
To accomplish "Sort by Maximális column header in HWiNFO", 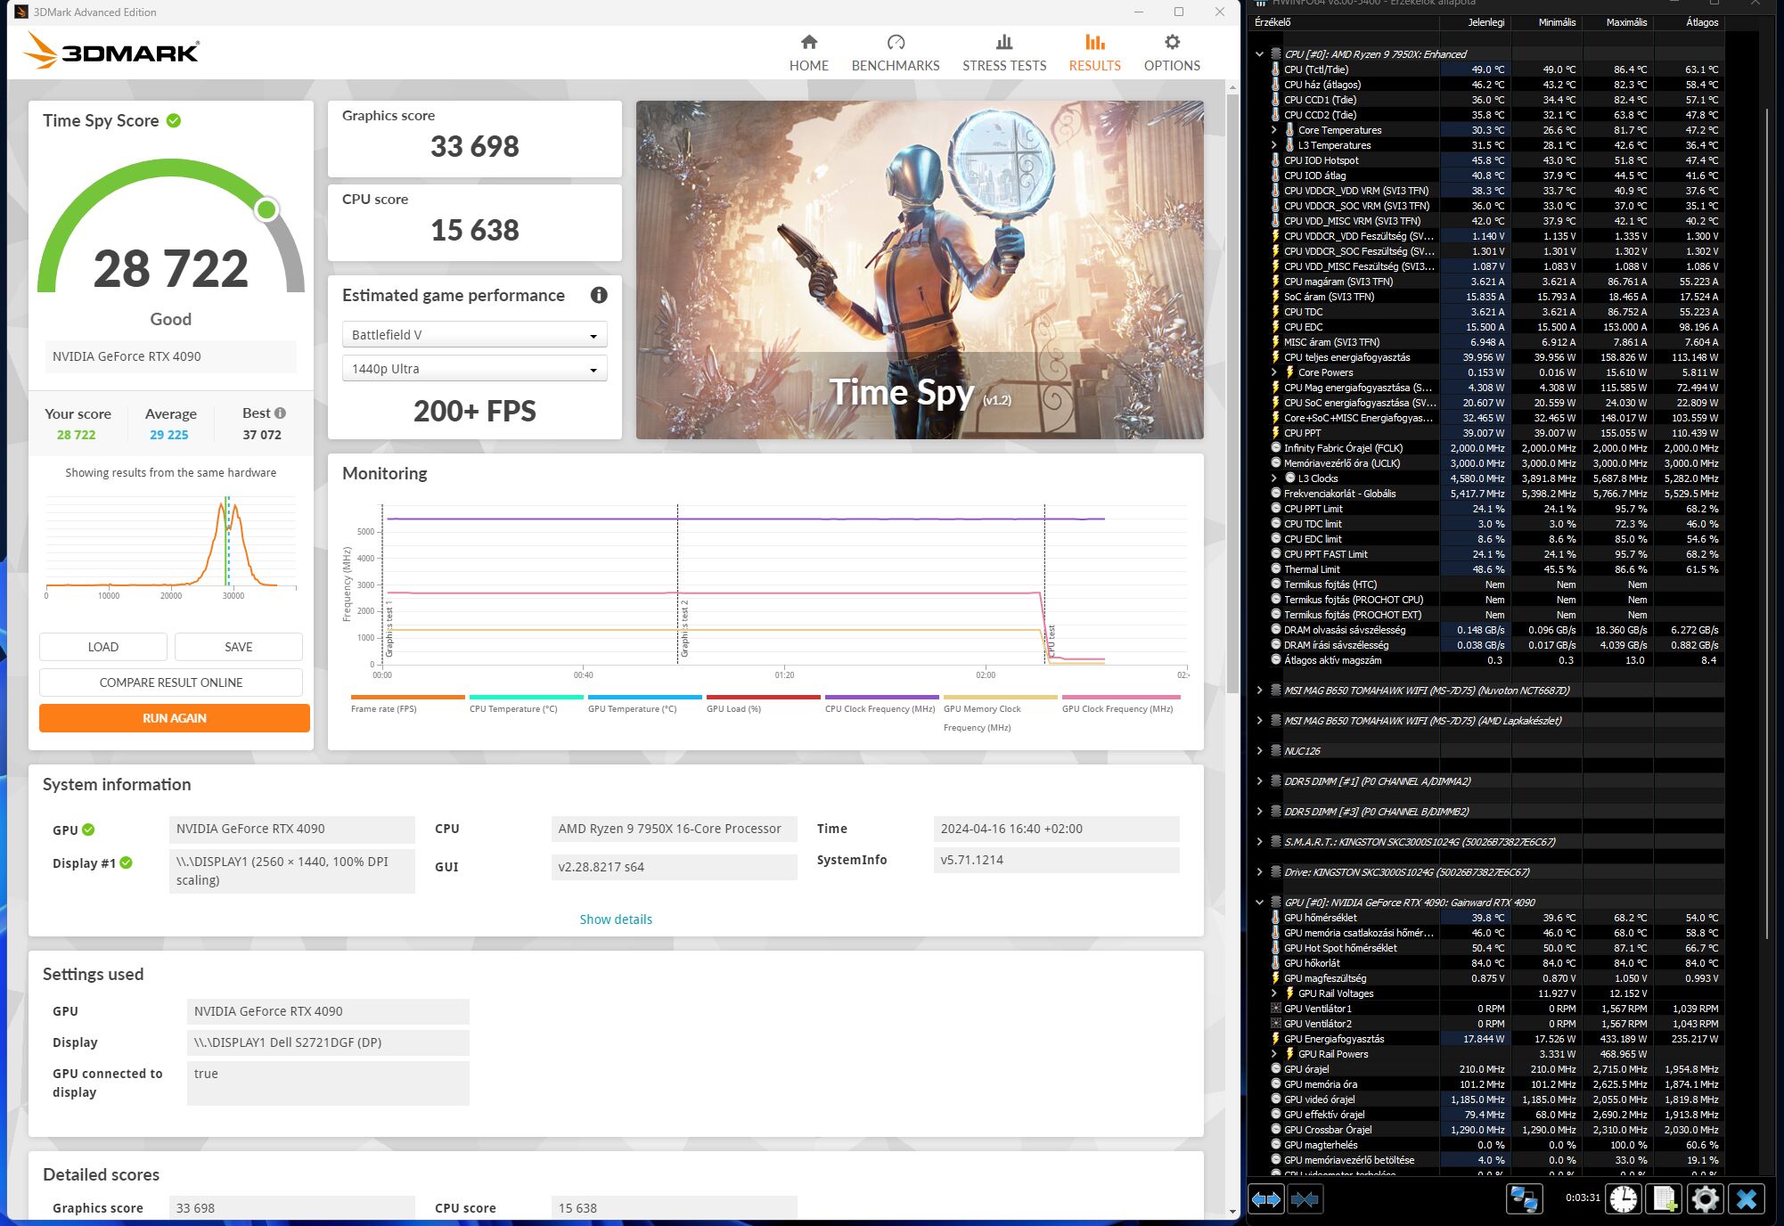I will coord(1618,22).
